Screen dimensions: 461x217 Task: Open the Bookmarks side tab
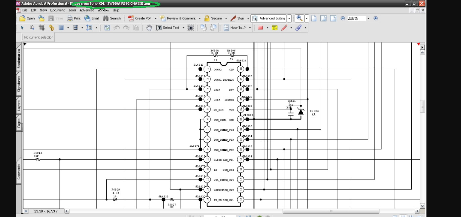pyautogui.click(x=19, y=59)
